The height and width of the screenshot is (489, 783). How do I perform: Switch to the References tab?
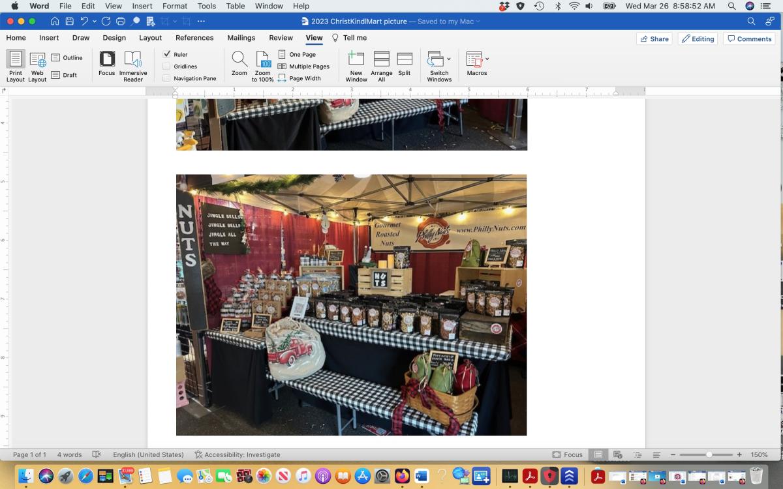194,38
